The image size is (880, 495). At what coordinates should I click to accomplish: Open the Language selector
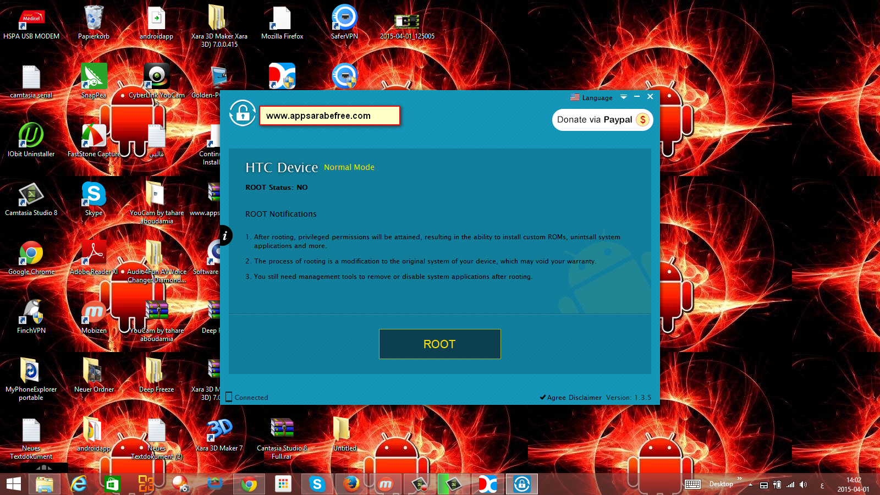click(x=591, y=97)
